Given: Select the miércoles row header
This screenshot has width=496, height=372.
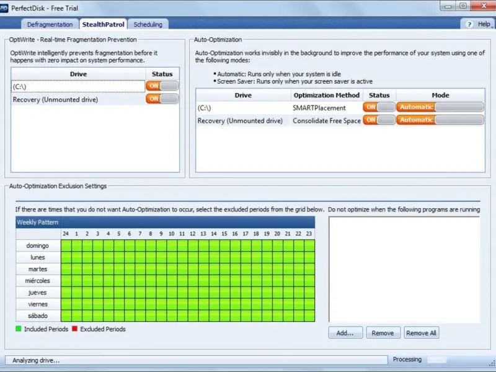Looking at the screenshot, I should [x=38, y=281].
